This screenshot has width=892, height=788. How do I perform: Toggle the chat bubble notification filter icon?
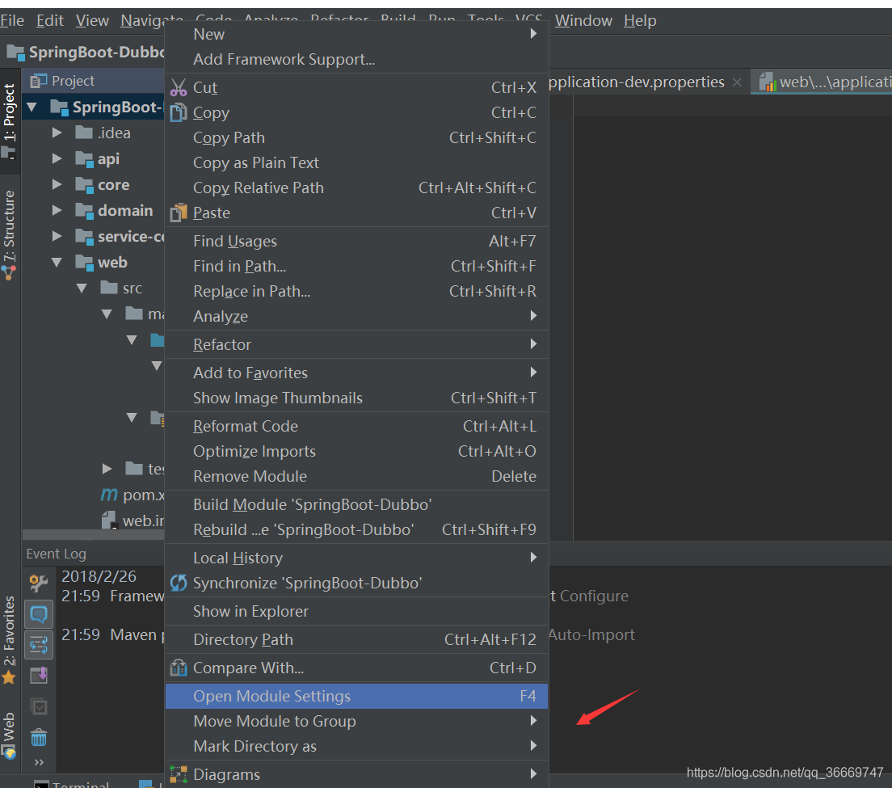(38, 615)
